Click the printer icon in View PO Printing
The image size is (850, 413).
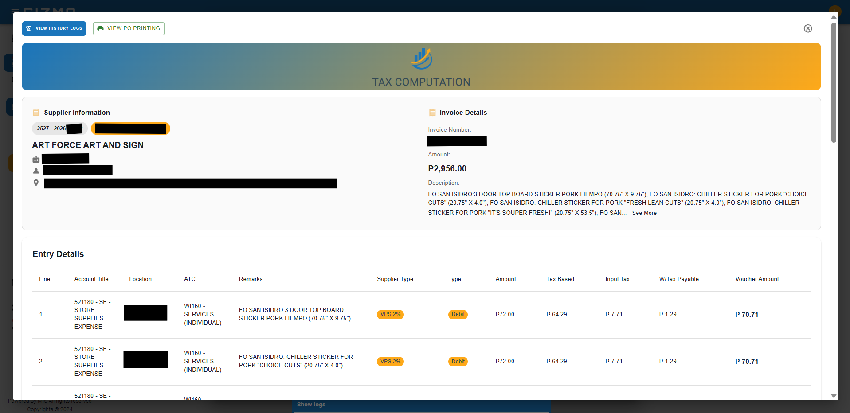click(100, 28)
